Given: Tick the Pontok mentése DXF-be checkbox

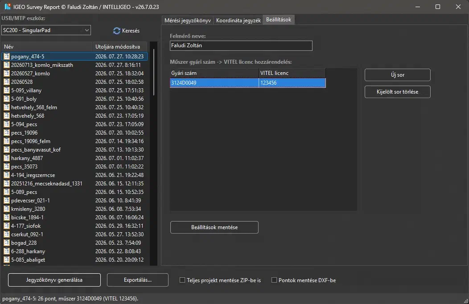Looking at the screenshot, I should (x=274, y=280).
